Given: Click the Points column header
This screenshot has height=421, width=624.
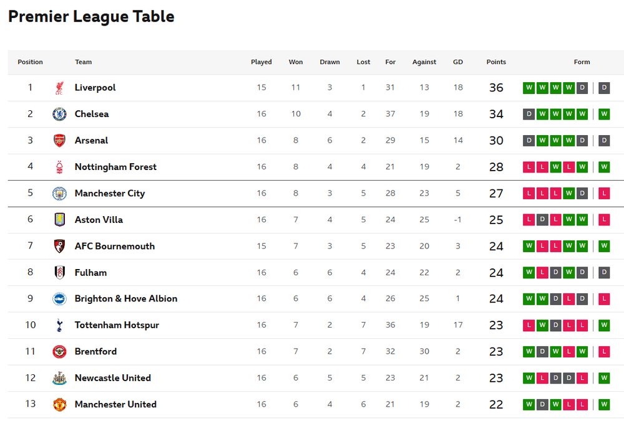Looking at the screenshot, I should pyautogui.click(x=496, y=62).
